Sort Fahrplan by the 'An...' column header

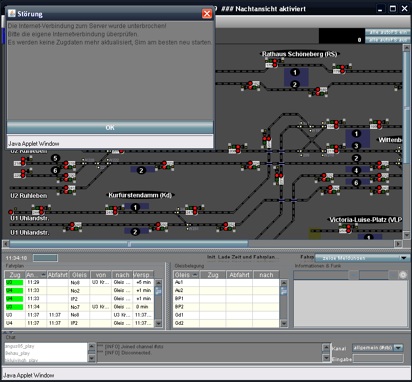(x=36, y=275)
